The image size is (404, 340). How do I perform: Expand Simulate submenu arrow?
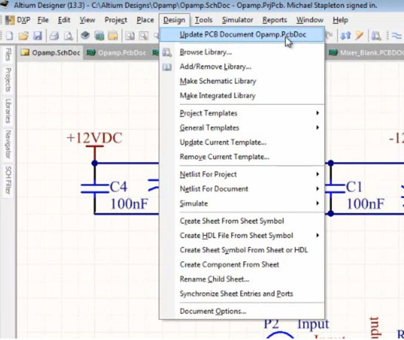click(x=318, y=203)
